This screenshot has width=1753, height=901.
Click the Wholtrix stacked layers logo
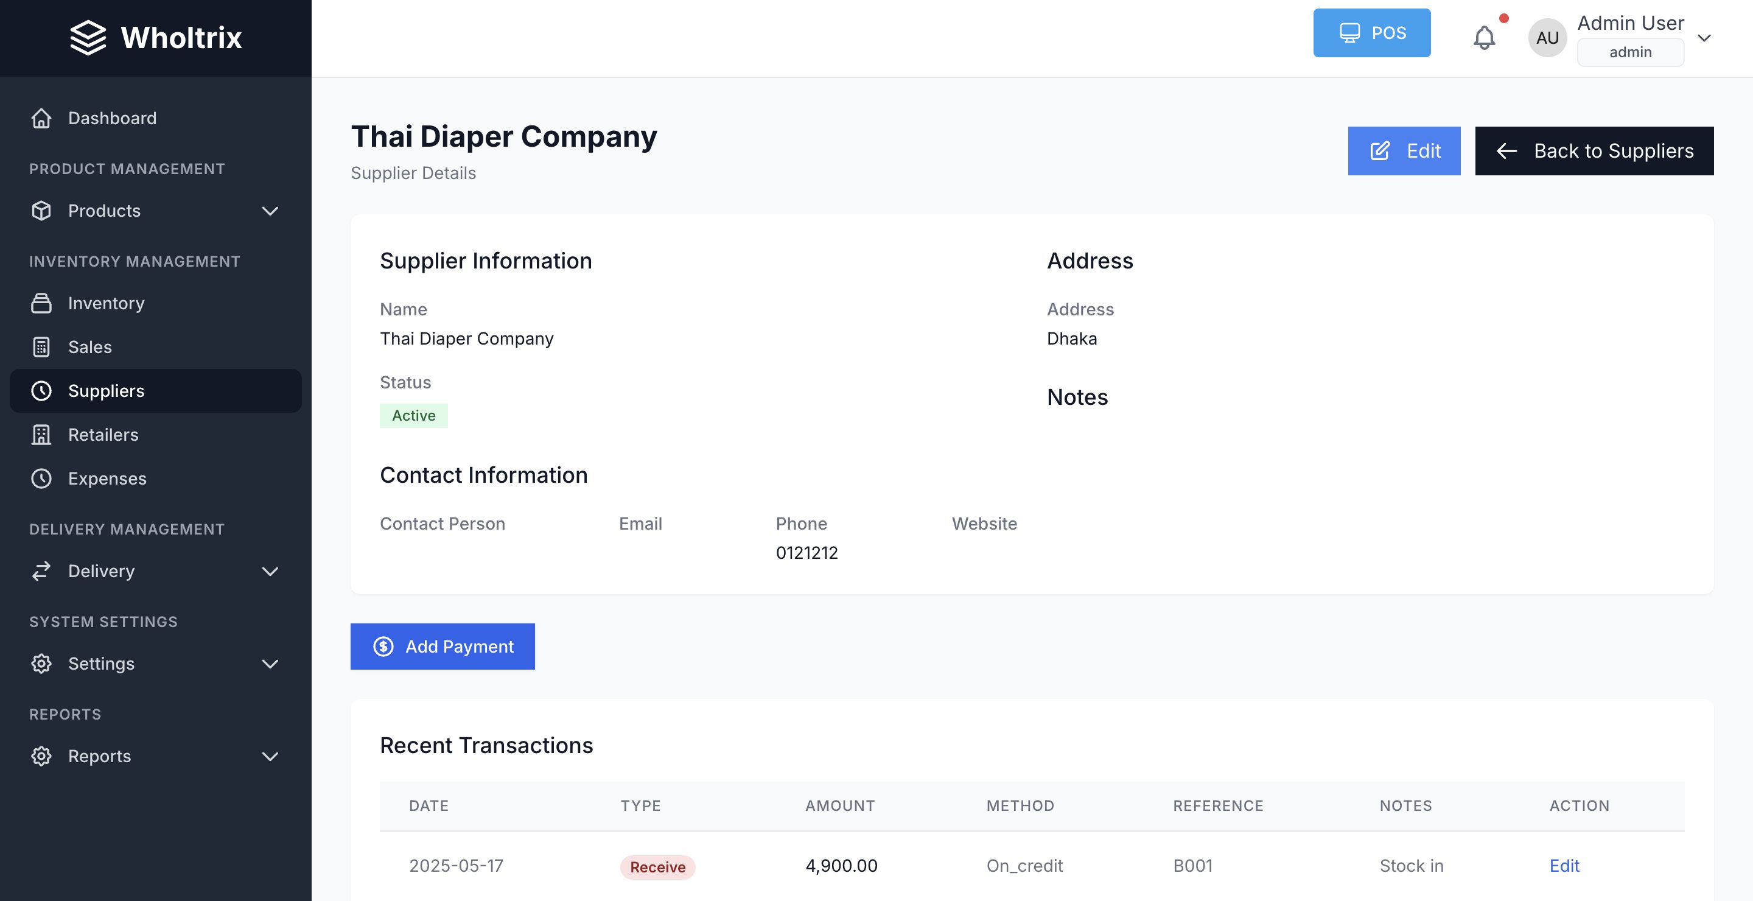(88, 37)
